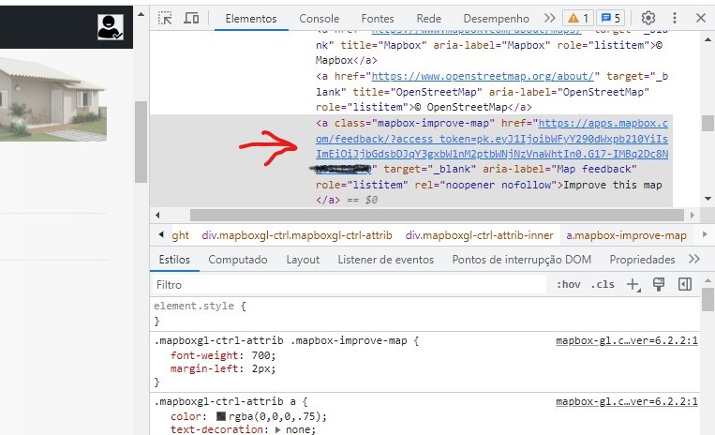Toggle the .cls classes button
Viewport: 715px width, 435px height.
(x=603, y=284)
